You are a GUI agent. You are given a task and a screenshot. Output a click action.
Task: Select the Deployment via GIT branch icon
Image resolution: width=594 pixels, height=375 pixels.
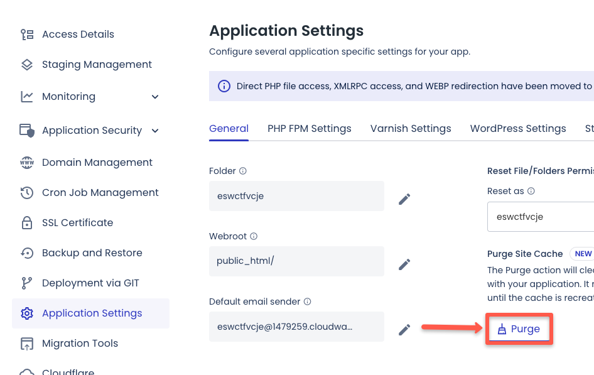point(27,283)
